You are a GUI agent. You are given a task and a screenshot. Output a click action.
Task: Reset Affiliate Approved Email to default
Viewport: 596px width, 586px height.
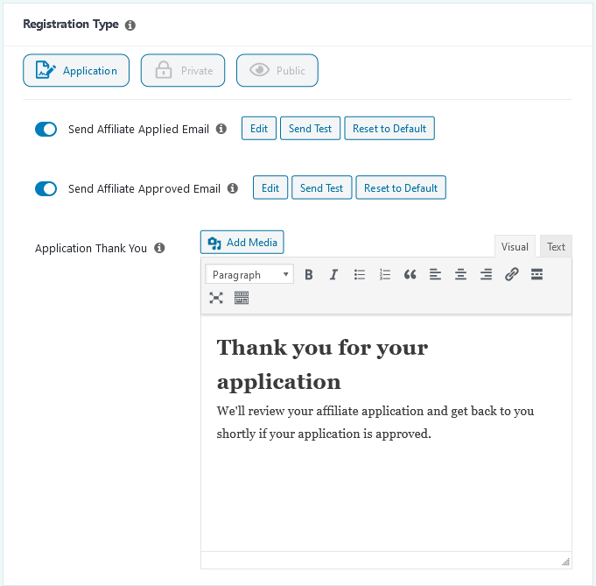click(401, 187)
